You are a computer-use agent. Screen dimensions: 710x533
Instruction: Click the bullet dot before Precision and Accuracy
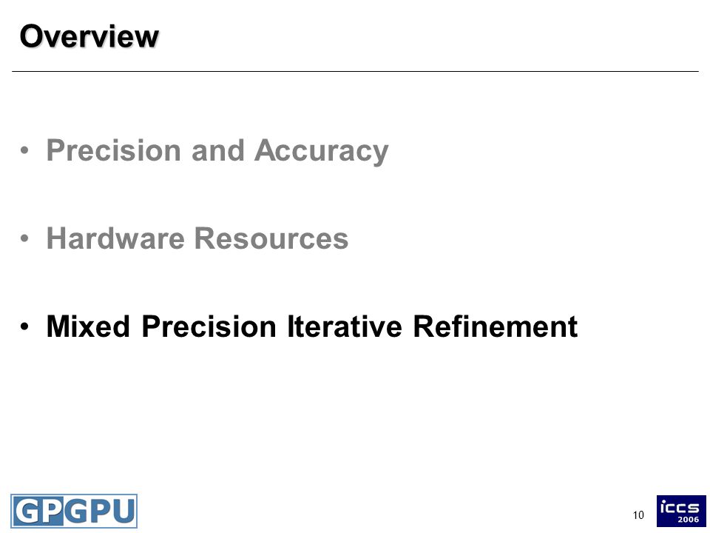click(25, 150)
